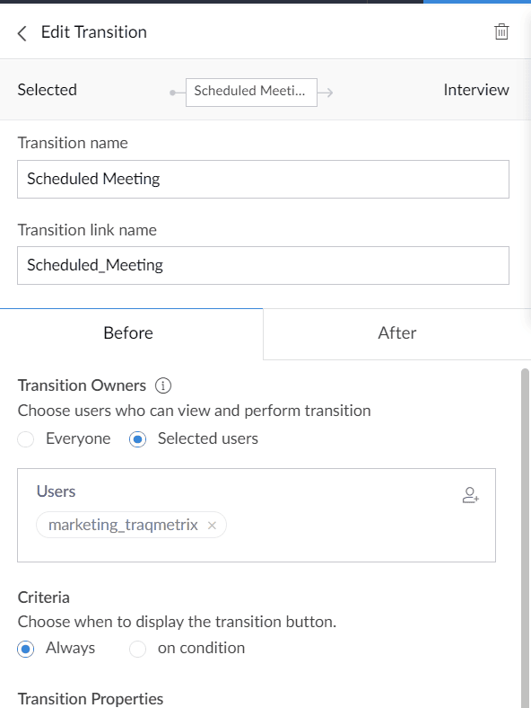Click the vertical scrollbar of the panel

pyautogui.click(x=525, y=537)
